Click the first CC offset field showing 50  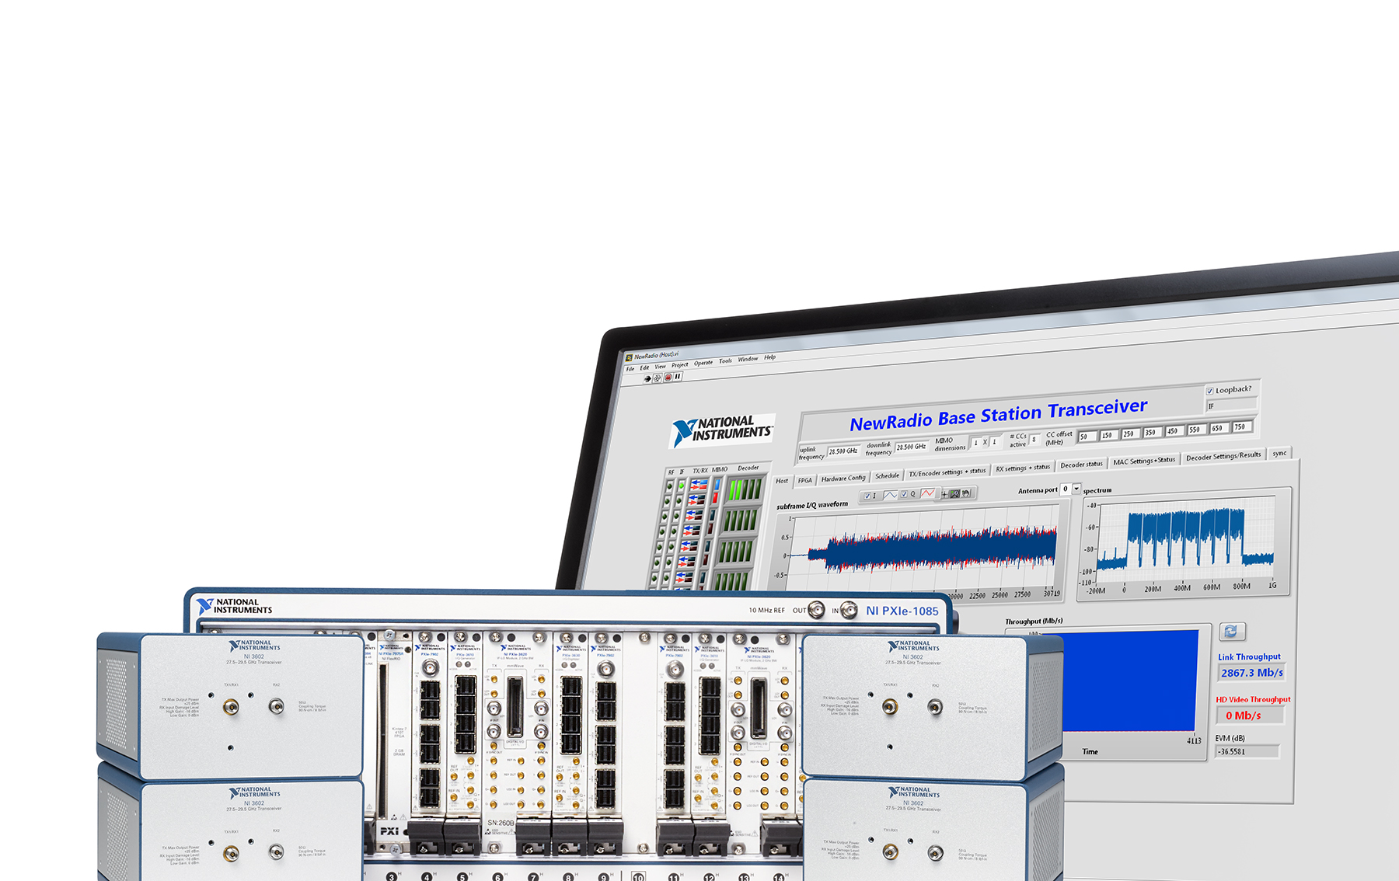pos(1086,437)
